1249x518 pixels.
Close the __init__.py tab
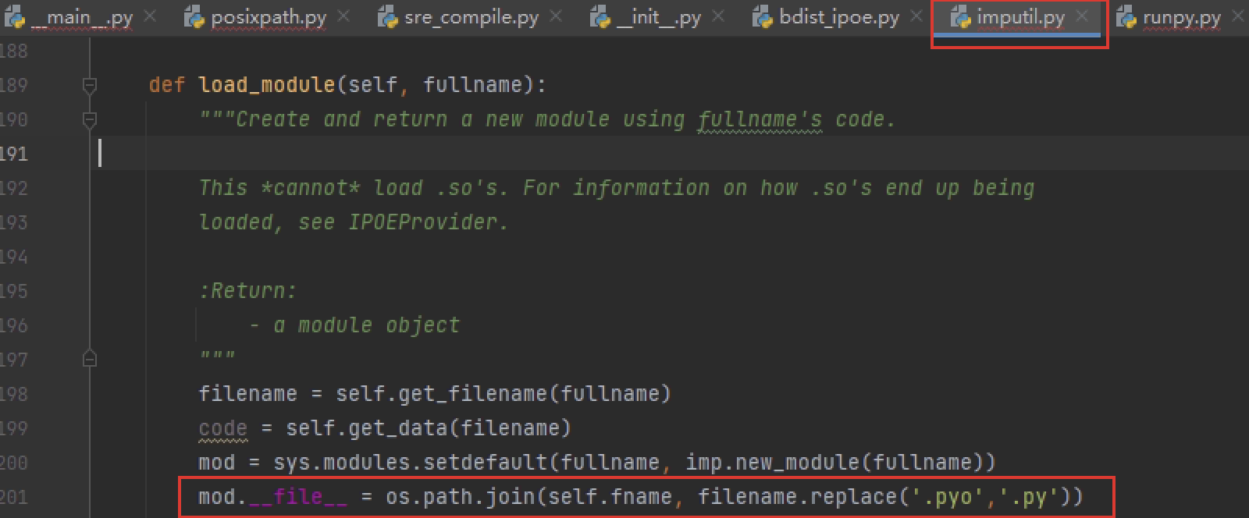coord(718,16)
